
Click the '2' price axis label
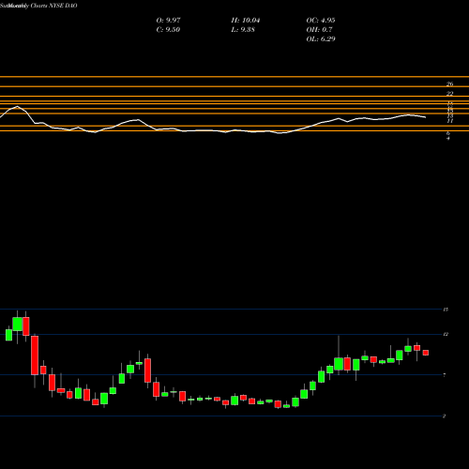tap(444, 416)
